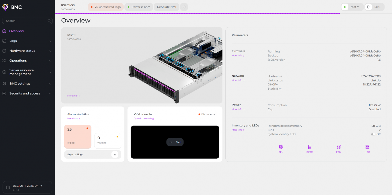
Task: Expand the Logs sidebar section
Action: tap(27, 41)
